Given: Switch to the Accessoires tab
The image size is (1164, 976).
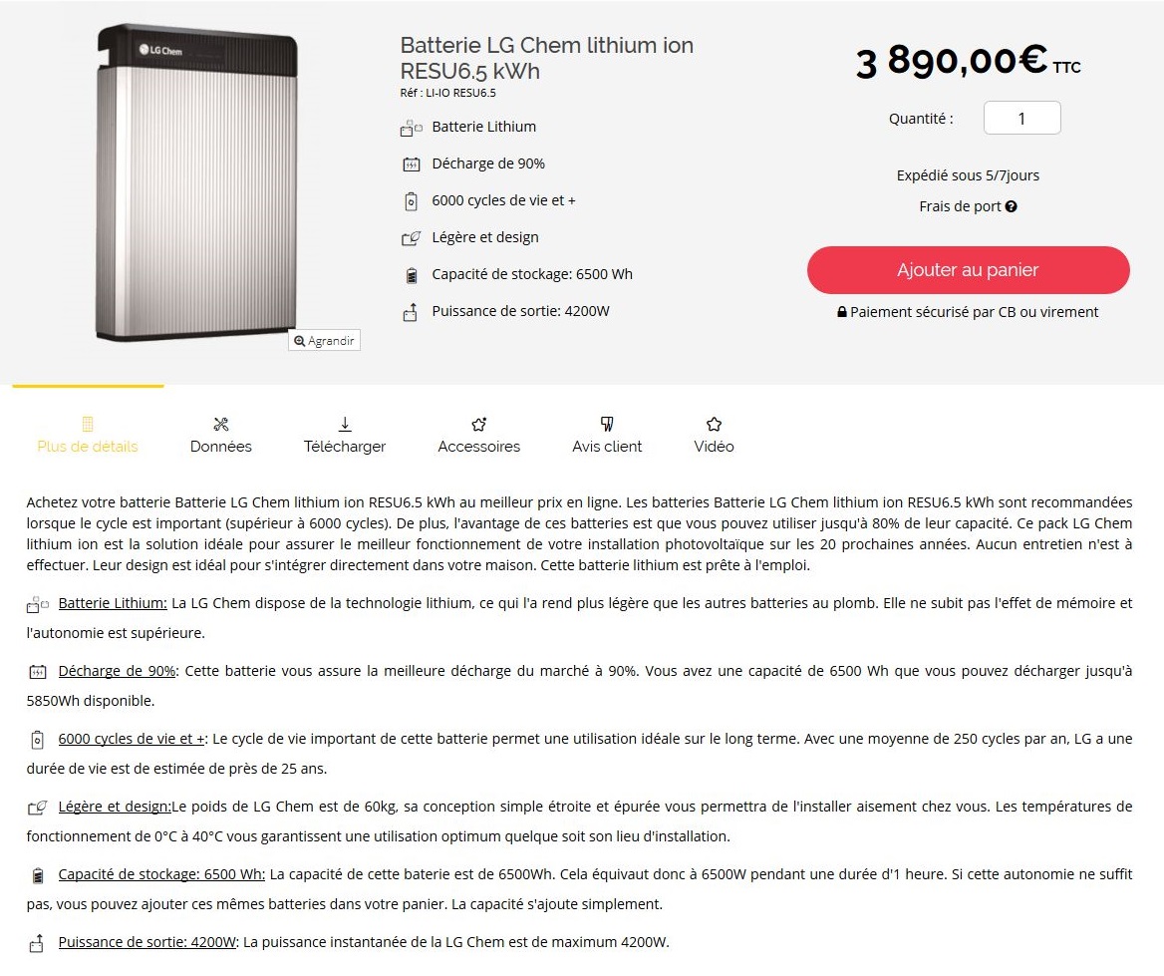Looking at the screenshot, I should tap(479, 446).
